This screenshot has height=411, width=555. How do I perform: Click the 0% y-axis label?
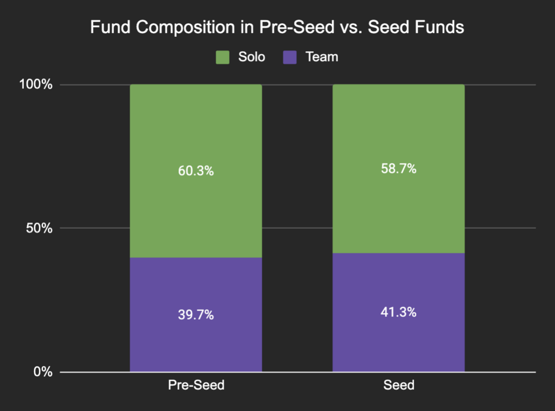[x=43, y=372]
